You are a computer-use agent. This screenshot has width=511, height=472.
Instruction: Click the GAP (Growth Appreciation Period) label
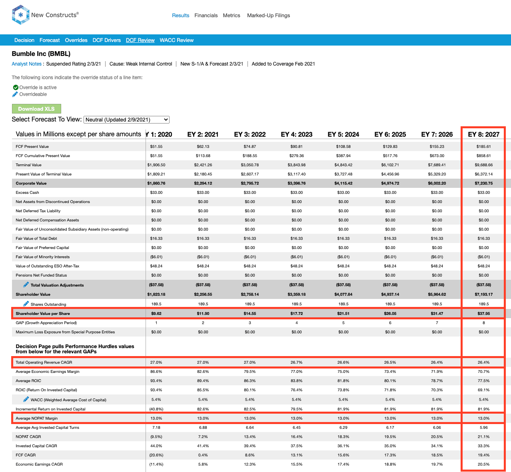(46, 323)
